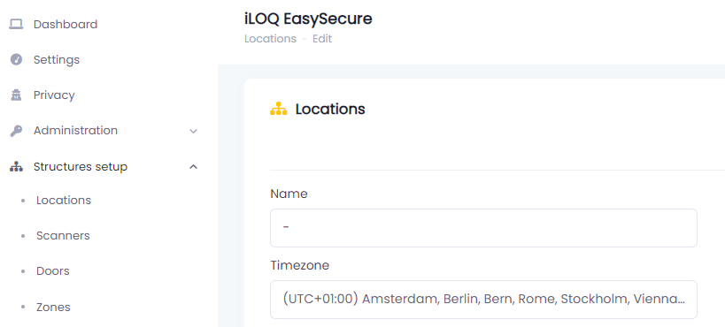Screen dimensions: 725x327
Task: Open the Zones submenu item
Action: click(53, 308)
